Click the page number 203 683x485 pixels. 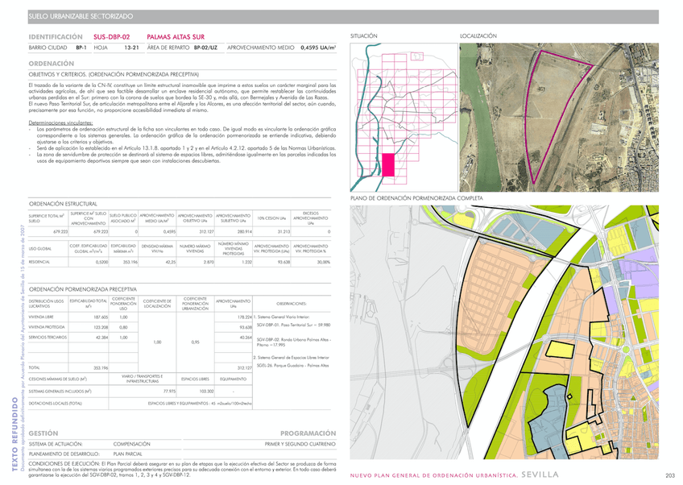(669, 475)
